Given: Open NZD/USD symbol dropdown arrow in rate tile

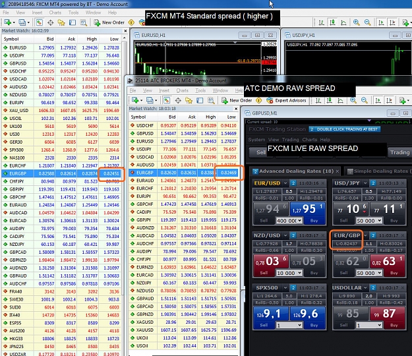Looking at the screenshot, I should click(x=285, y=235).
